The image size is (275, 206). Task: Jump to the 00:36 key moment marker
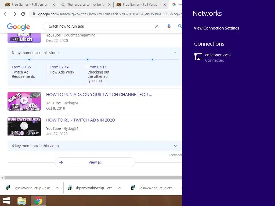29,60
